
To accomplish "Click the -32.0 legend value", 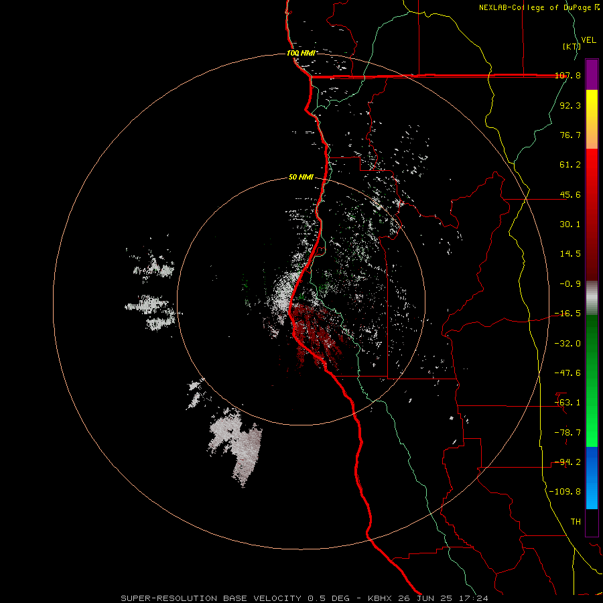I will [x=567, y=344].
